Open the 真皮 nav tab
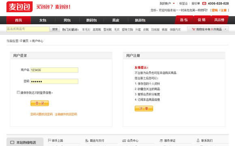Viewport: 235px width, 146px height. click(116, 20)
